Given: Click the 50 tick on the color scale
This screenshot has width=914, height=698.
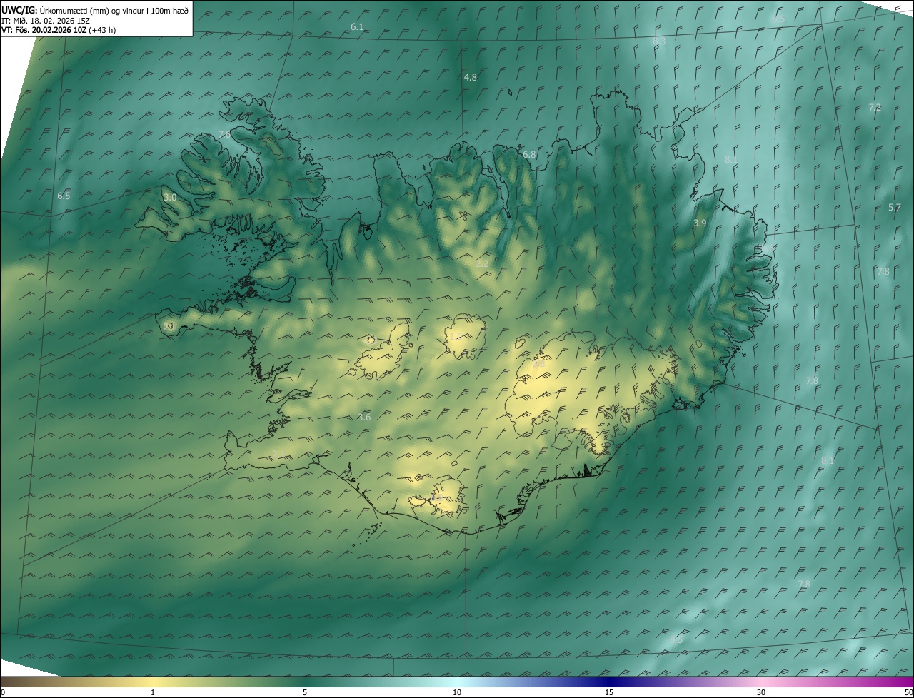Looking at the screenshot, I should [908, 692].
